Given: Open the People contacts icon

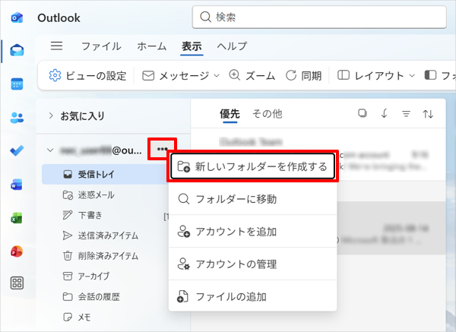Looking at the screenshot, I should click(17, 118).
